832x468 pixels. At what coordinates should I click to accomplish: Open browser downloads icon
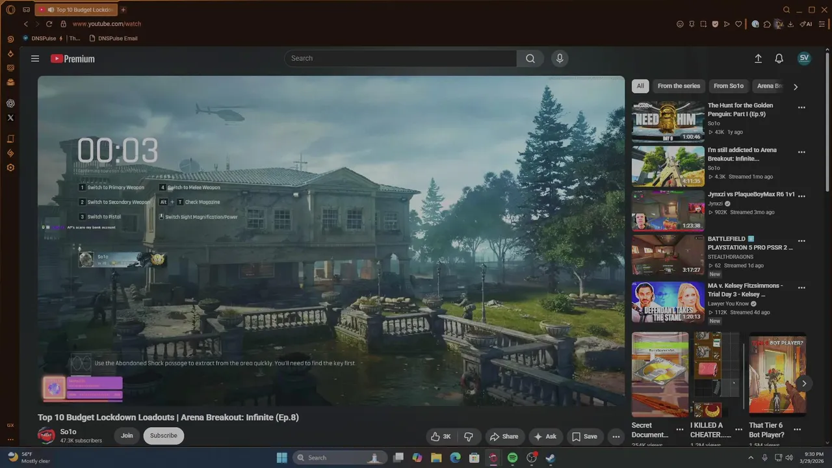[790, 24]
